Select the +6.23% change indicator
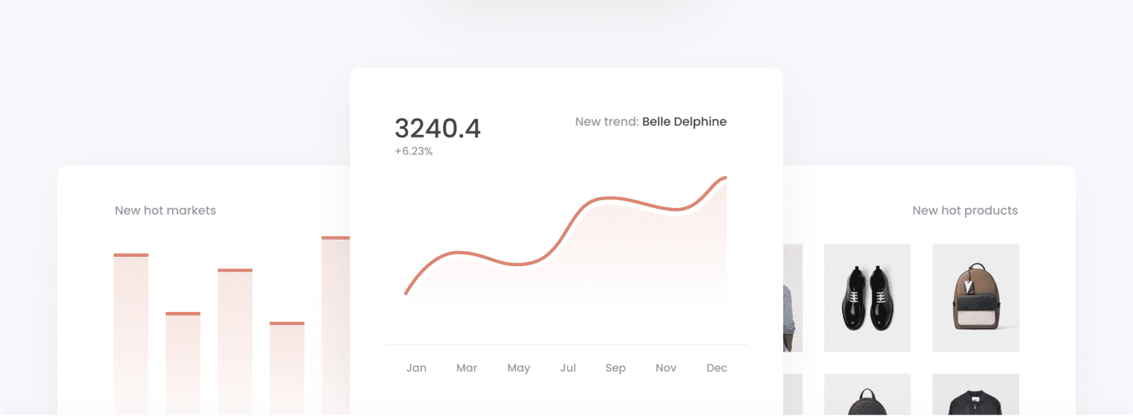 click(414, 151)
